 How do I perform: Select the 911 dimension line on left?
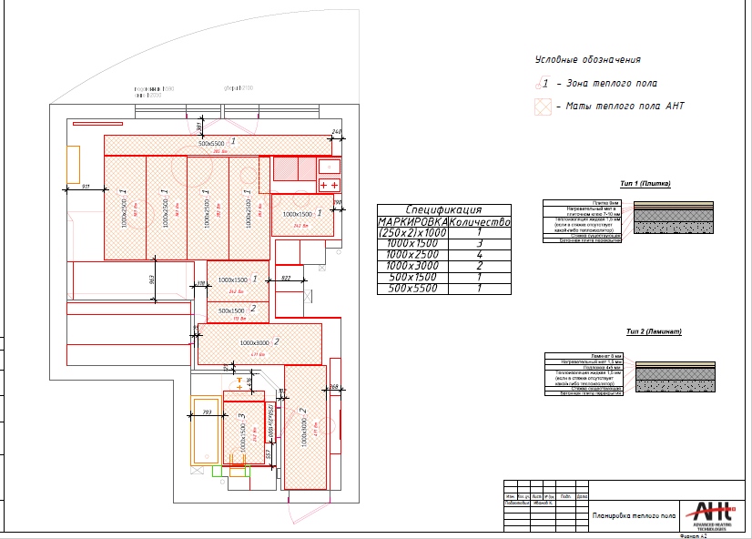[x=86, y=189]
